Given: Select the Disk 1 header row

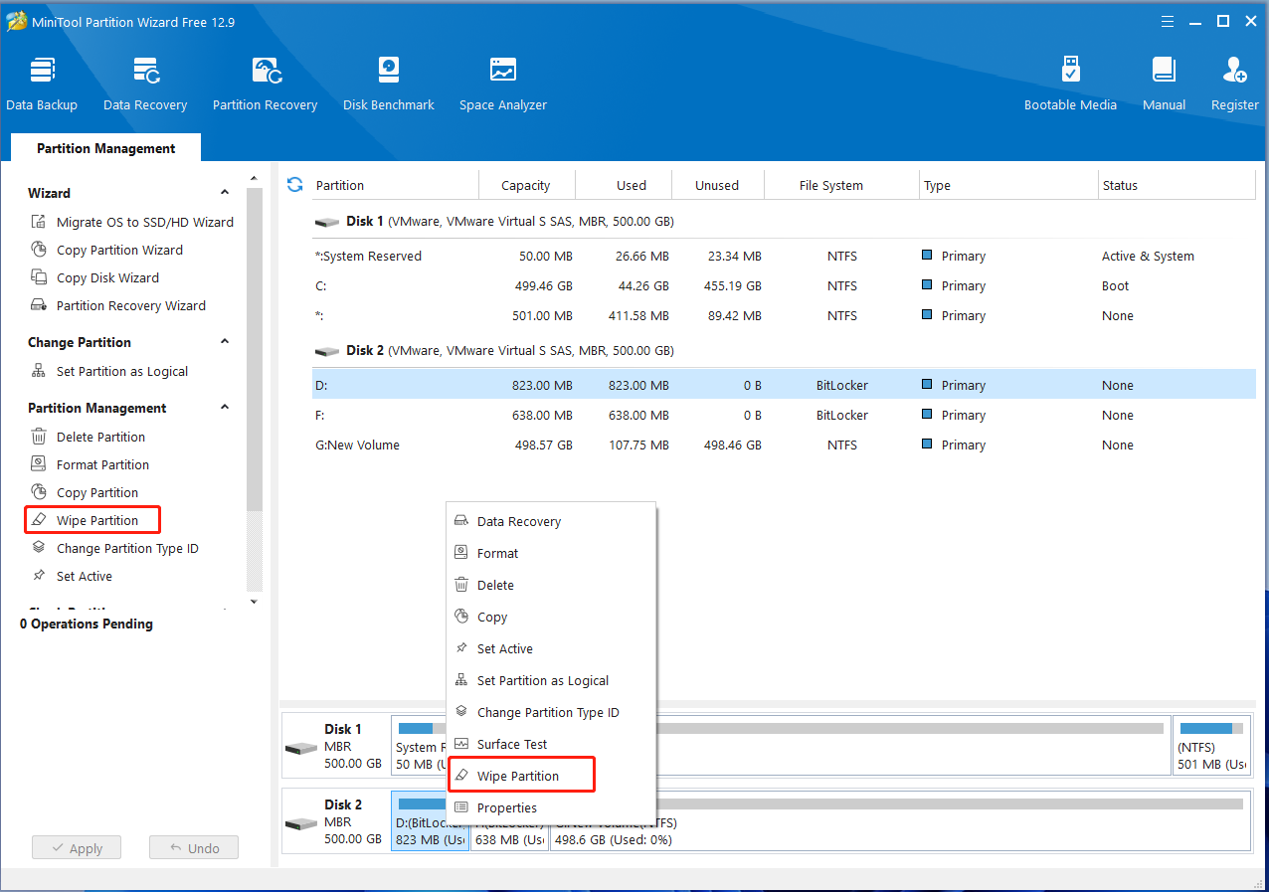Looking at the screenshot, I should pos(784,222).
